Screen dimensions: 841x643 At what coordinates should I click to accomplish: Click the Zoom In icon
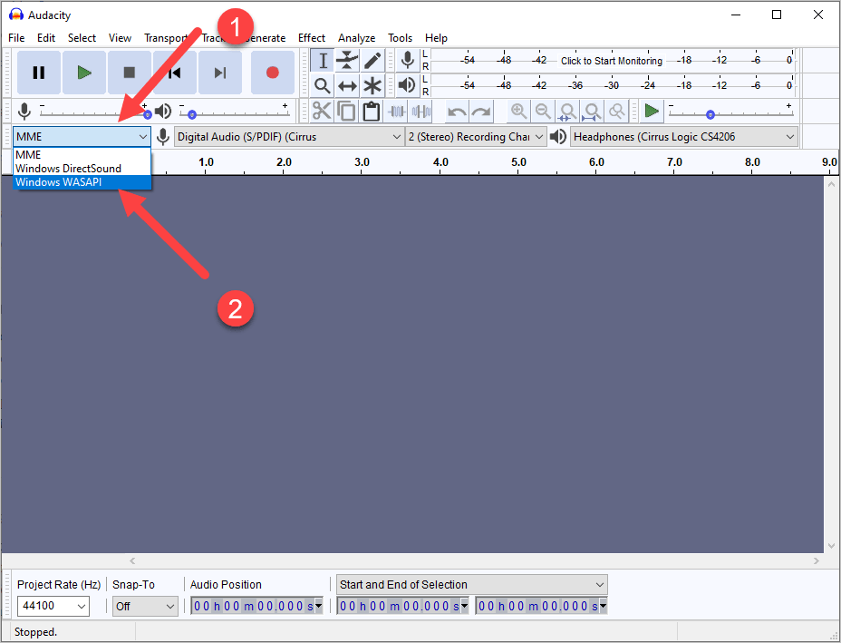(518, 112)
